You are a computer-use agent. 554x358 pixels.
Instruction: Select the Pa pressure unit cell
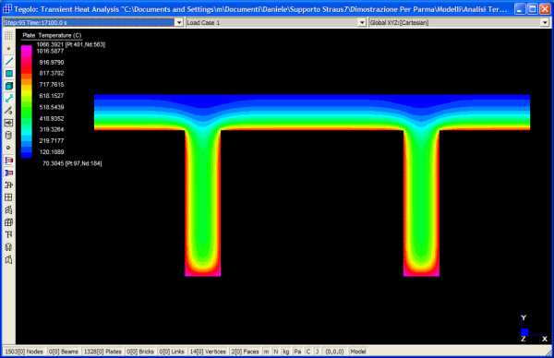click(x=297, y=352)
